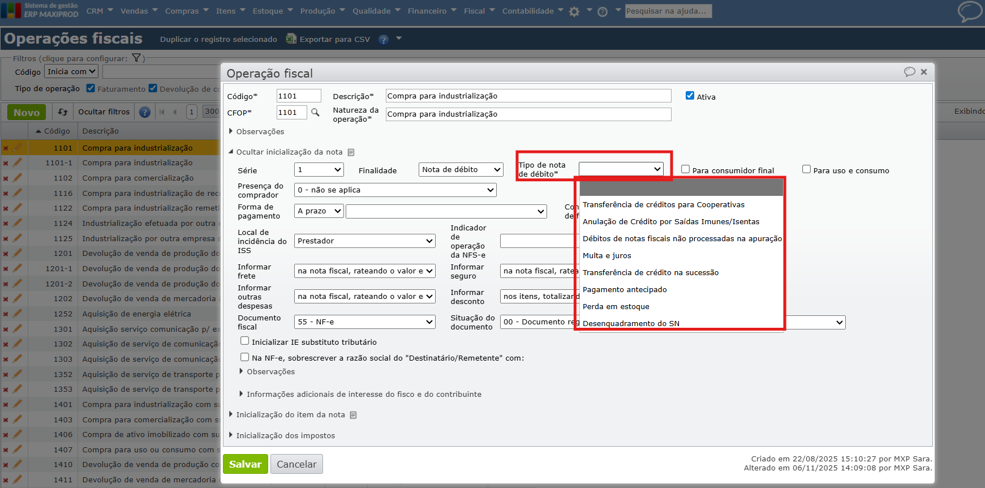Open the help icon beside Ocultar filtros
The width and height of the screenshot is (985, 488).
pyautogui.click(x=145, y=112)
